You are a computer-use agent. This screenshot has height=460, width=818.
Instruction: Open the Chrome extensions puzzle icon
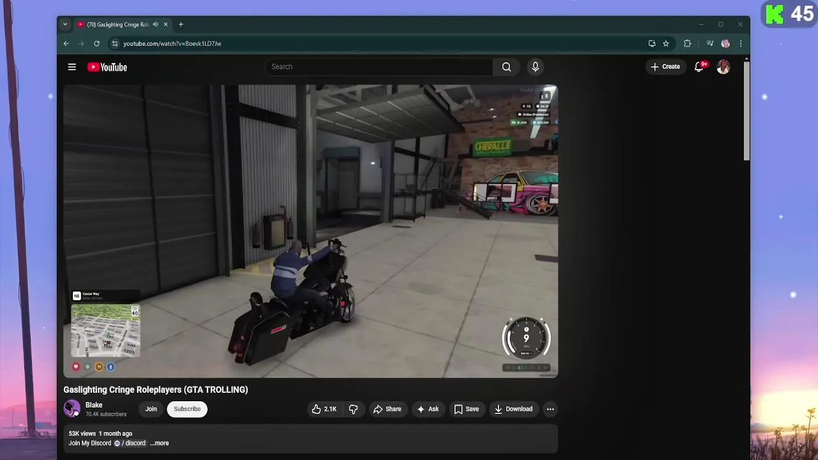pyautogui.click(x=688, y=43)
